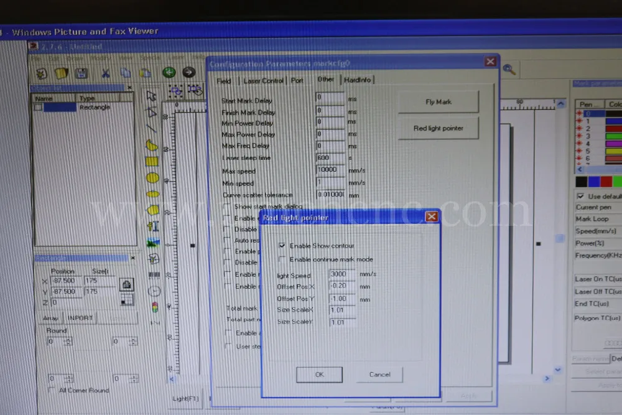The width and height of the screenshot is (622, 415).
Task: Open the Laser Control tab
Action: [263, 80]
